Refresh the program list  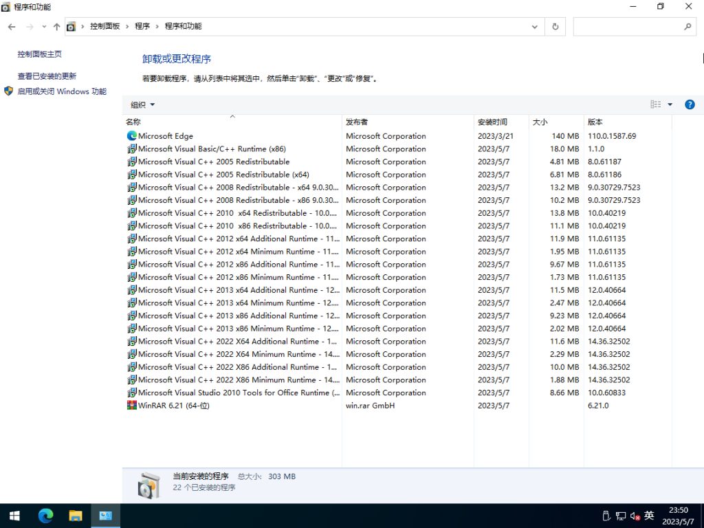pyautogui.click(x=555, y=26)
